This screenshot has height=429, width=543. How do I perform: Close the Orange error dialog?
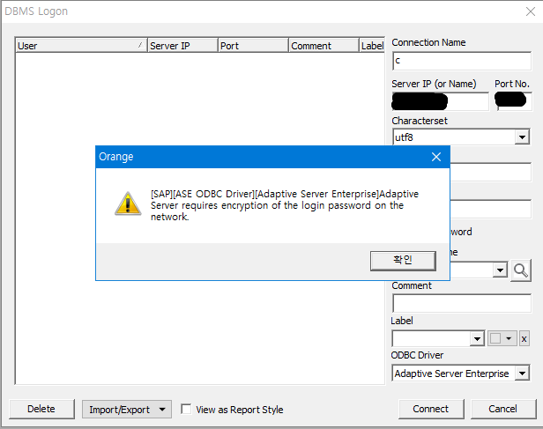point(435,157)
